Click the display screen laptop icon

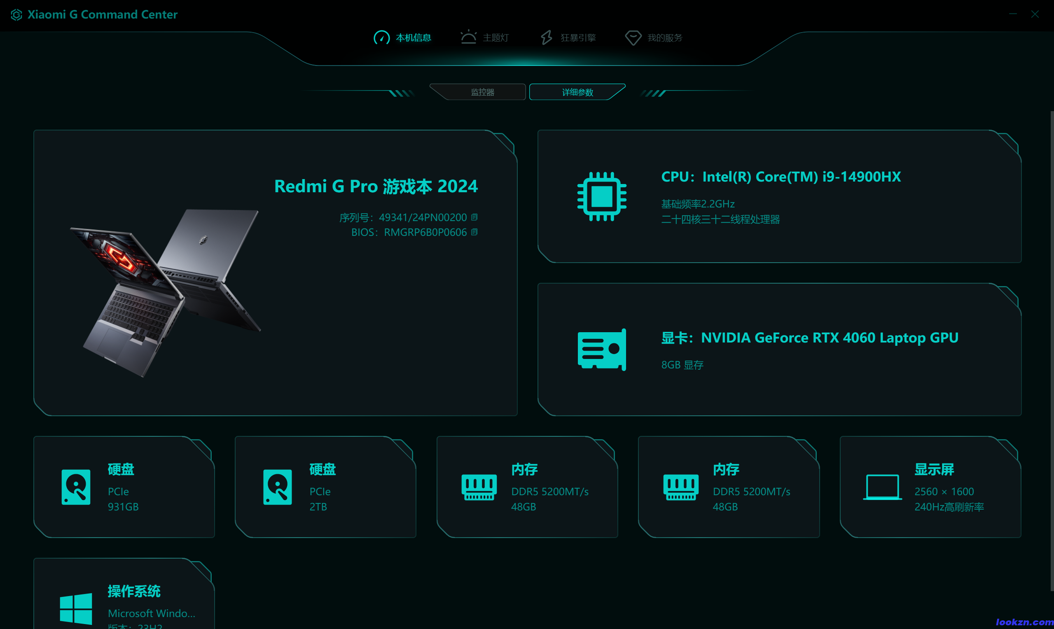coord(882,487)
